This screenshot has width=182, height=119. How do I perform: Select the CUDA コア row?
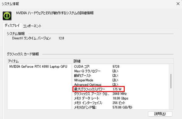point(121,67)
